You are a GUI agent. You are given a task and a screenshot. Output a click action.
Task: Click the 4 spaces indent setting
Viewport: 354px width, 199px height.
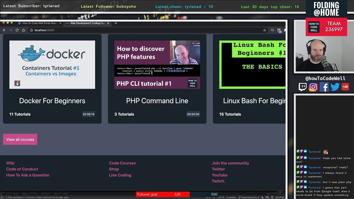tap(231, 197)
